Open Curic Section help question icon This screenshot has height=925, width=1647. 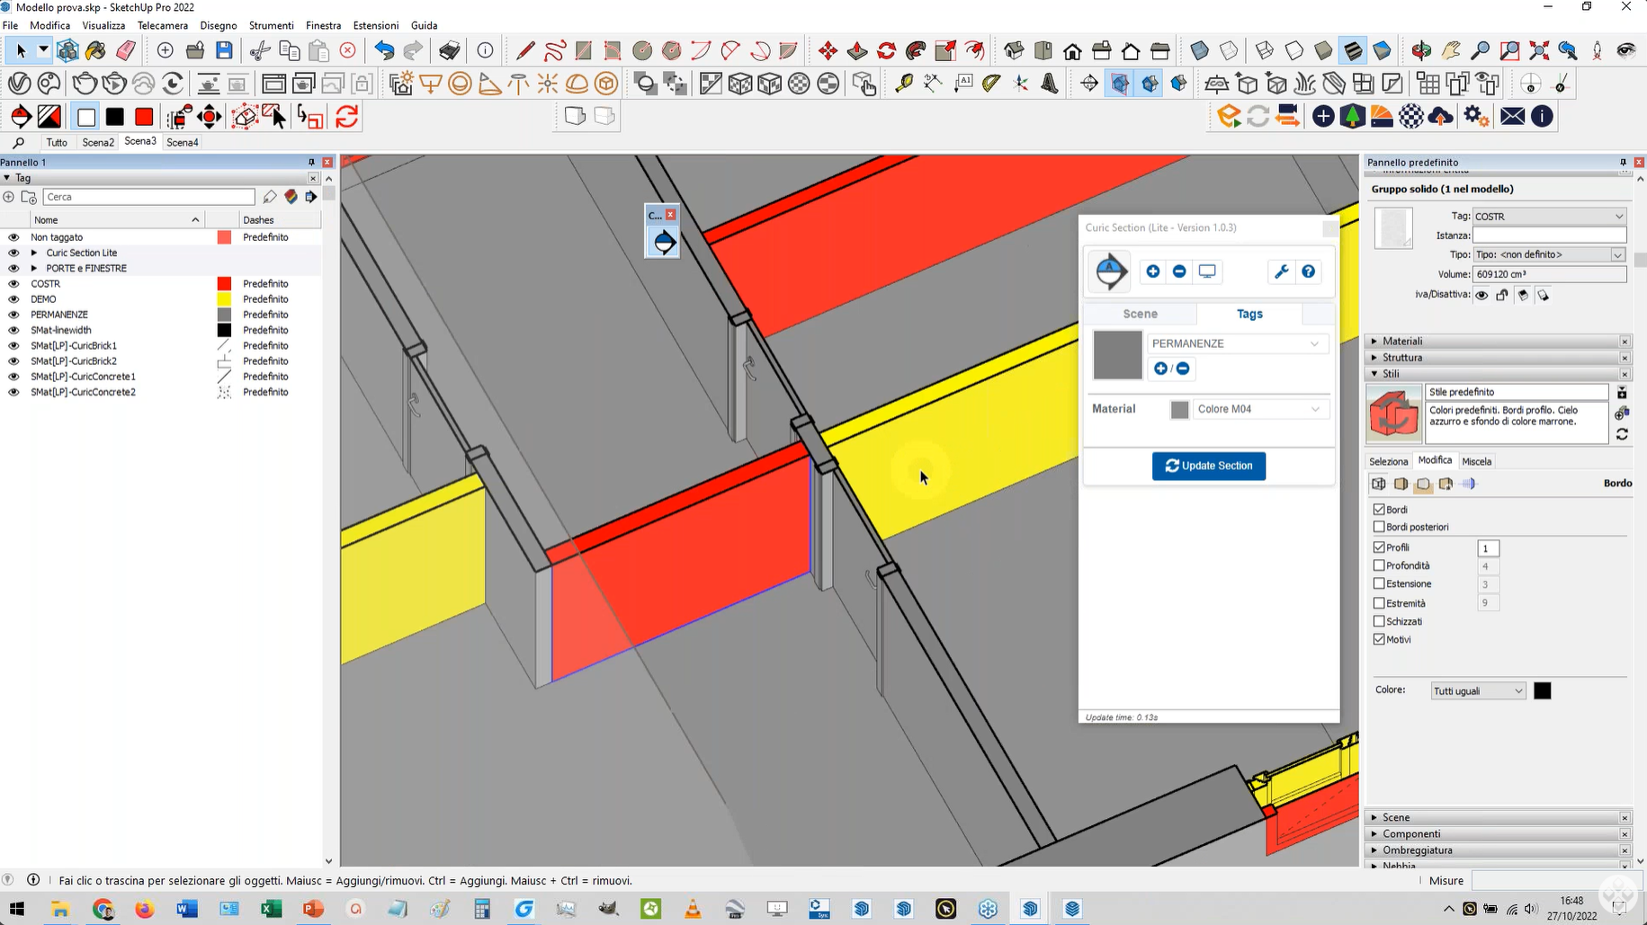[1309, 271]
